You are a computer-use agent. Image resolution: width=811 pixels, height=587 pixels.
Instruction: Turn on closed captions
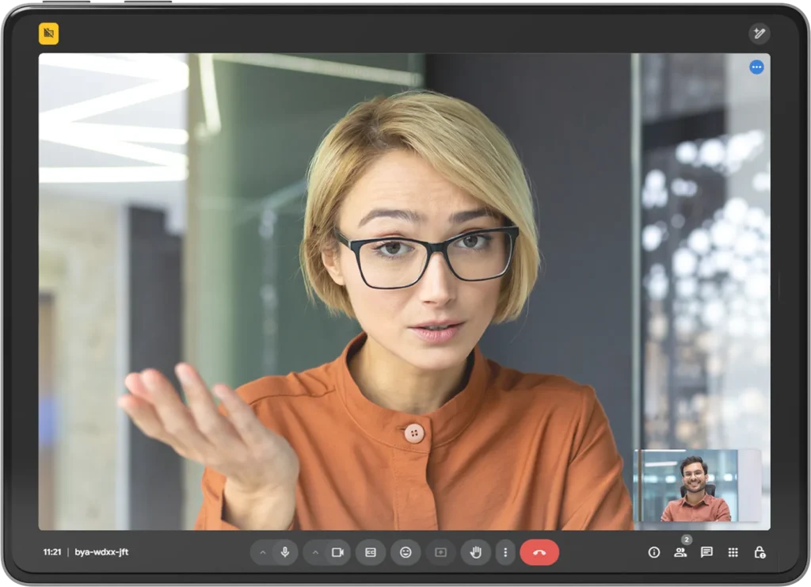(371, 552)
